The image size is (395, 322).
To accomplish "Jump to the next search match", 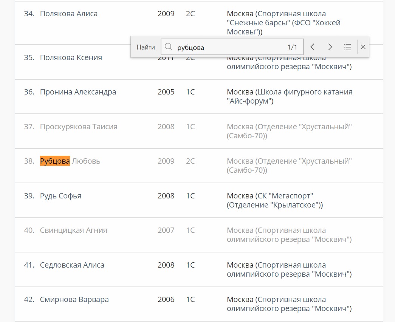I will 330,47.
